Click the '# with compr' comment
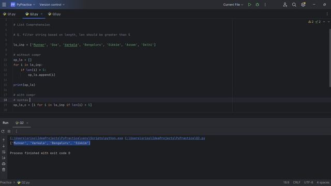 (x=24, y=95)
